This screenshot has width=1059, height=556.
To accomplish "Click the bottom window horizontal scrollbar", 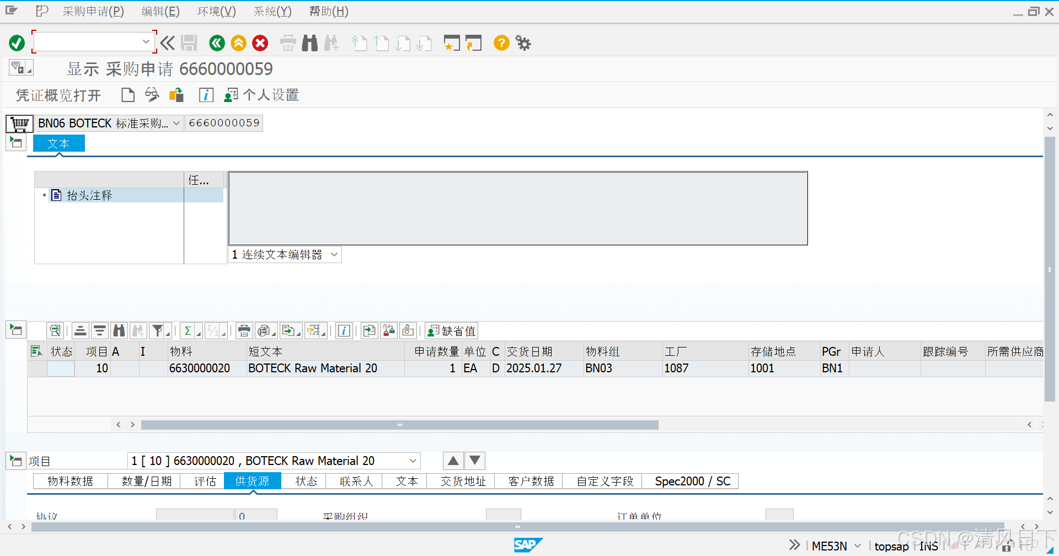I will [517, 527].
